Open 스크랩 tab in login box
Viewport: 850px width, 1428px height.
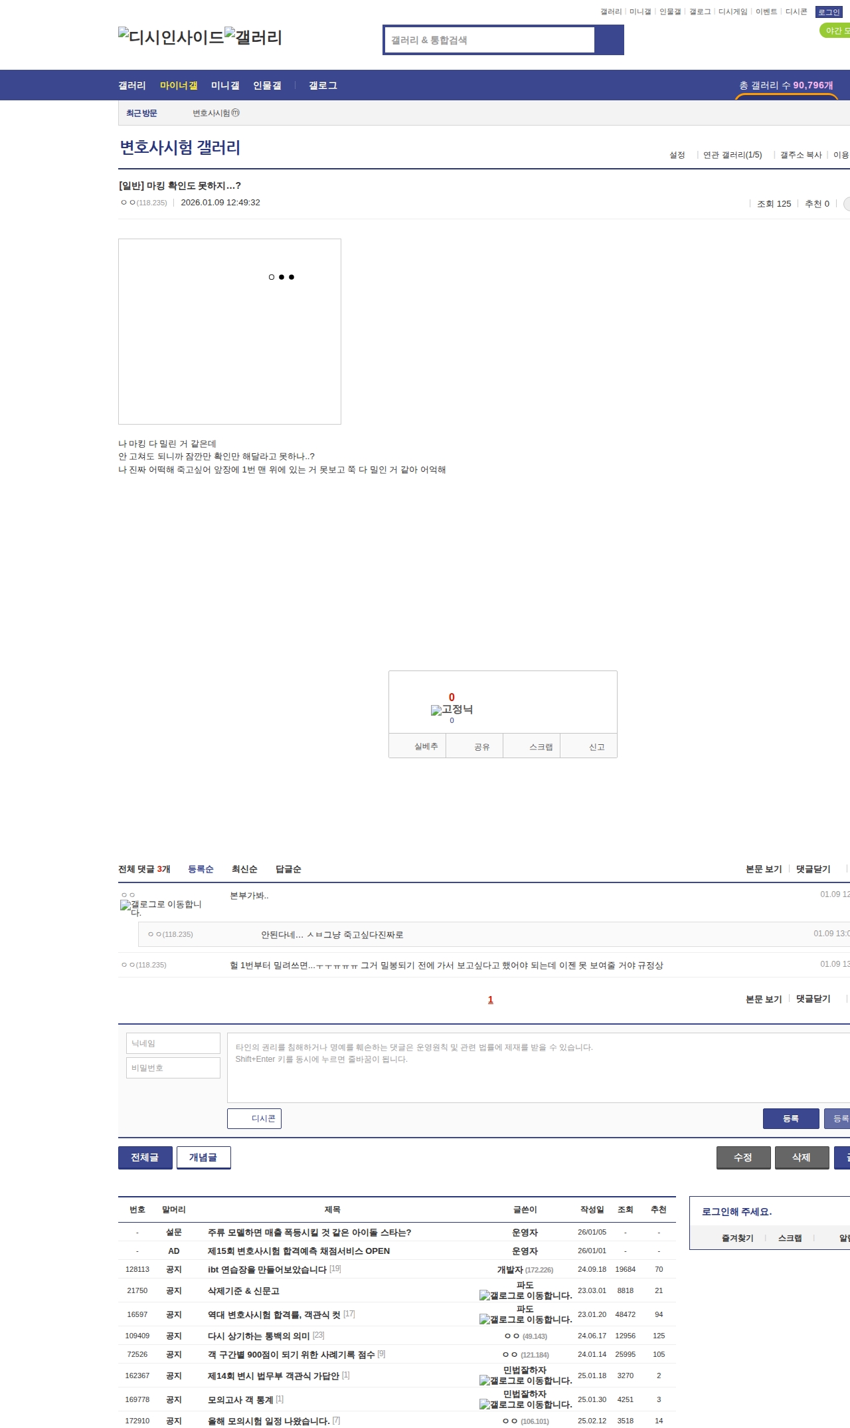(790, 1238)
